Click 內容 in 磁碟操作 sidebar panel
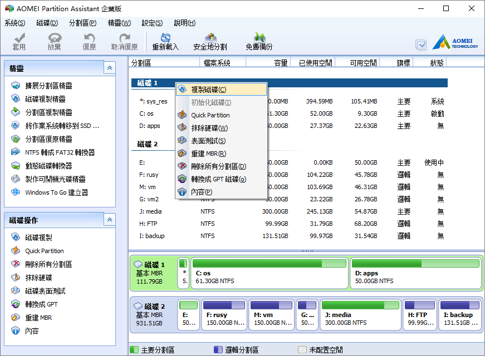 (25, 331)
